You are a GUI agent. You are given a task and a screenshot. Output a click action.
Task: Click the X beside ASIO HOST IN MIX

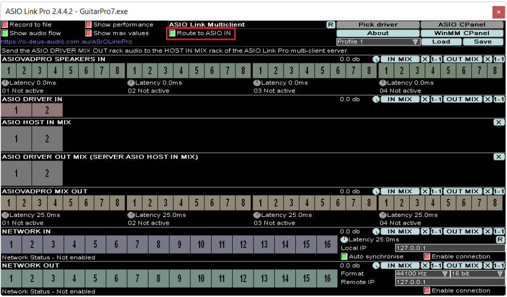(498, 122)
